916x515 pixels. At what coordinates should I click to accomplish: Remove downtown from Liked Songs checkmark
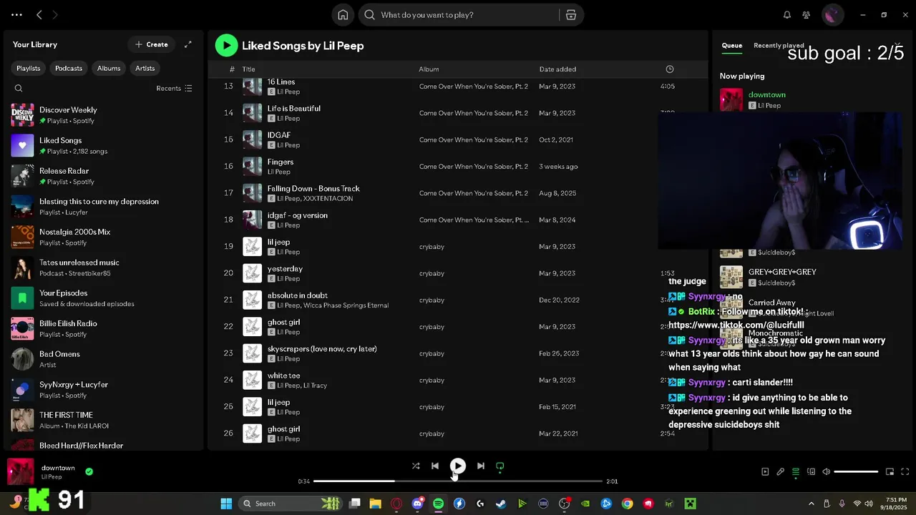[89, 471]
